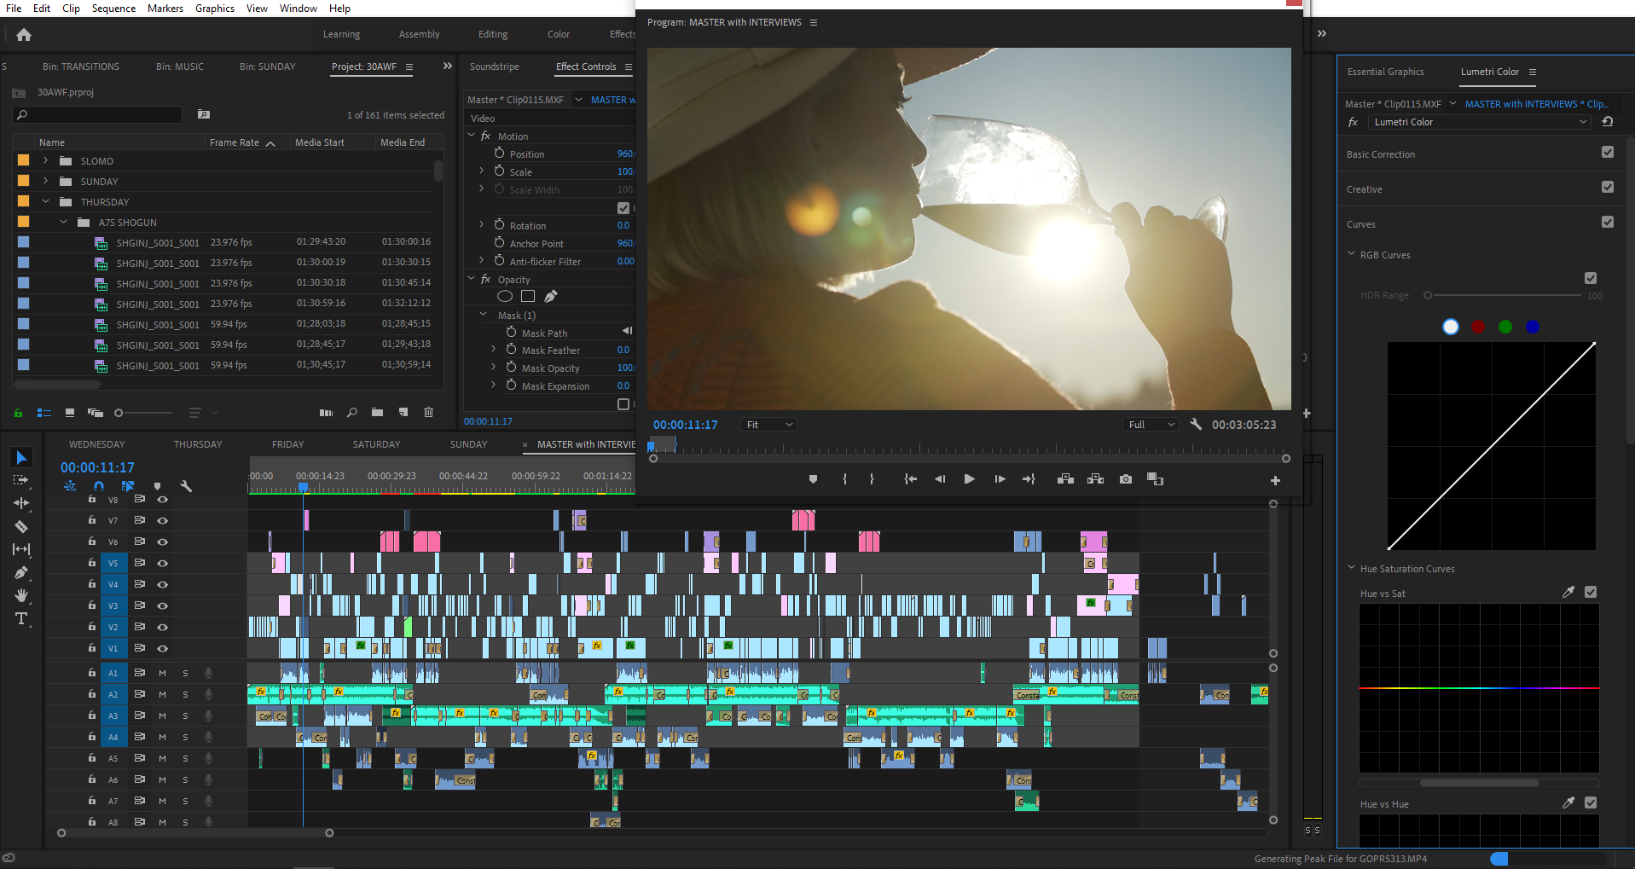Create ellipse mask in Opacity
This screenshot has width=1635, height=869.
pos(505,297)
